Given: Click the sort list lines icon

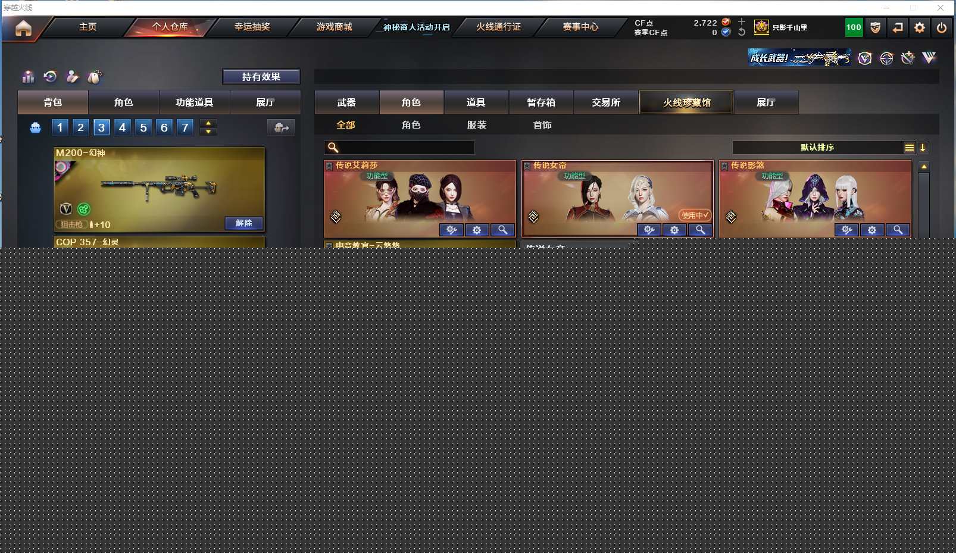Looking at the screenshot, I should point(909,148).
